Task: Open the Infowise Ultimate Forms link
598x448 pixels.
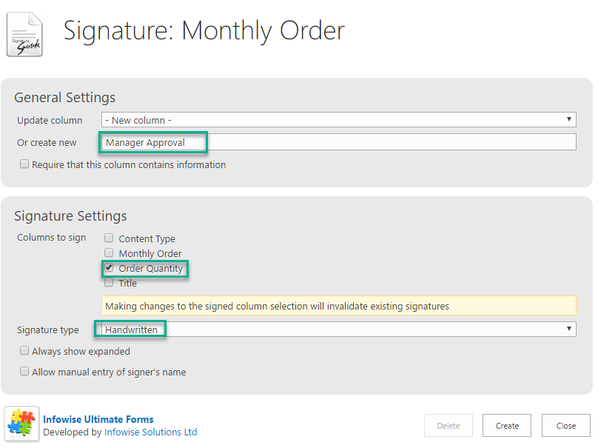Action: pyautogui.click(x=98, y=419)
